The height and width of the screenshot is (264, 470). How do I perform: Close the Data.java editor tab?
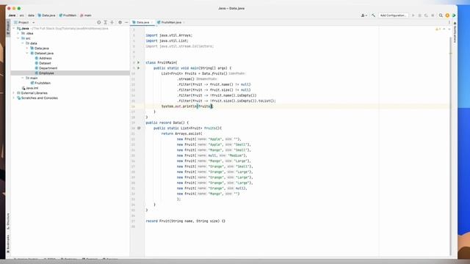pos(152,23)
